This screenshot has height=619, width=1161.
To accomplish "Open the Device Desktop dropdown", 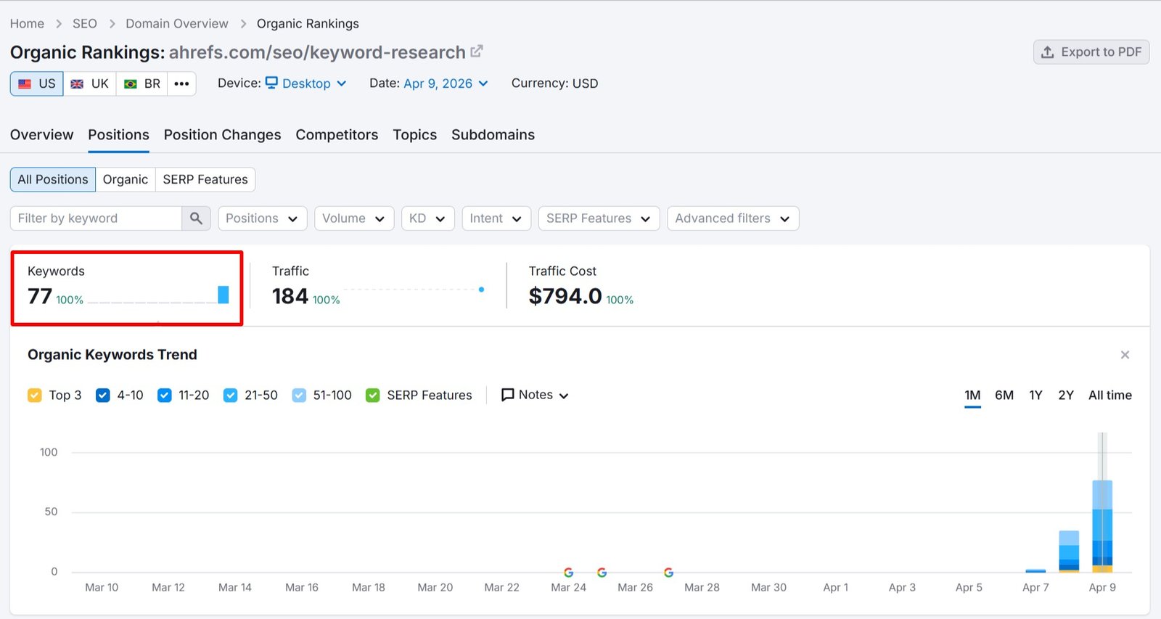I will [x=305, y=83].
